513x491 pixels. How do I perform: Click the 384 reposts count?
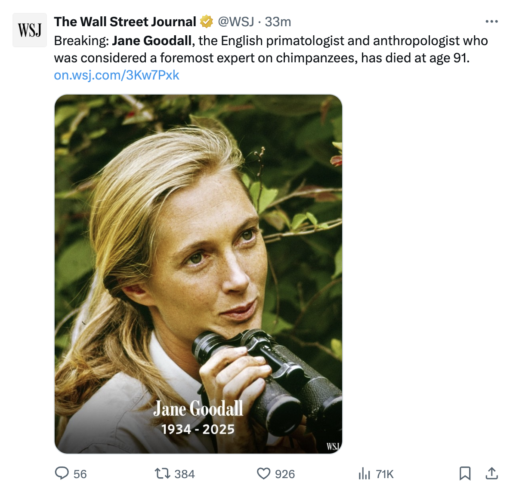coord(185,474)
